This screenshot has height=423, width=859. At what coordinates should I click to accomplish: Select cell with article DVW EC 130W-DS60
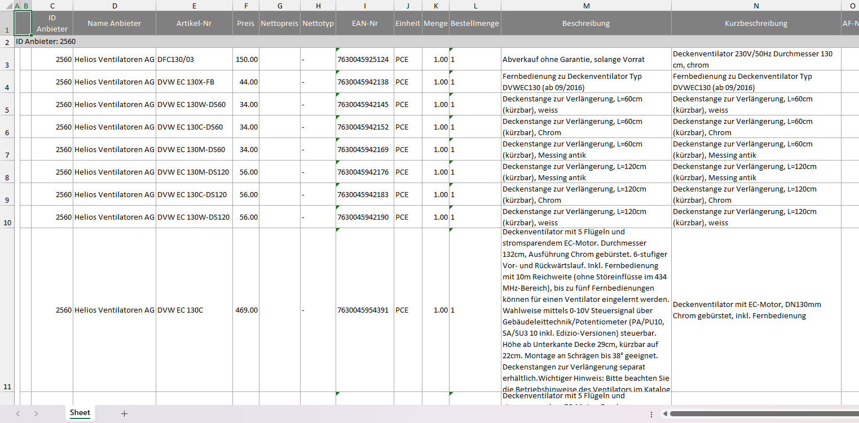coord(194,104)
